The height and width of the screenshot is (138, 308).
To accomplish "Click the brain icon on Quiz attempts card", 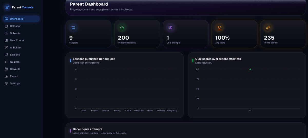I will 170,28.
